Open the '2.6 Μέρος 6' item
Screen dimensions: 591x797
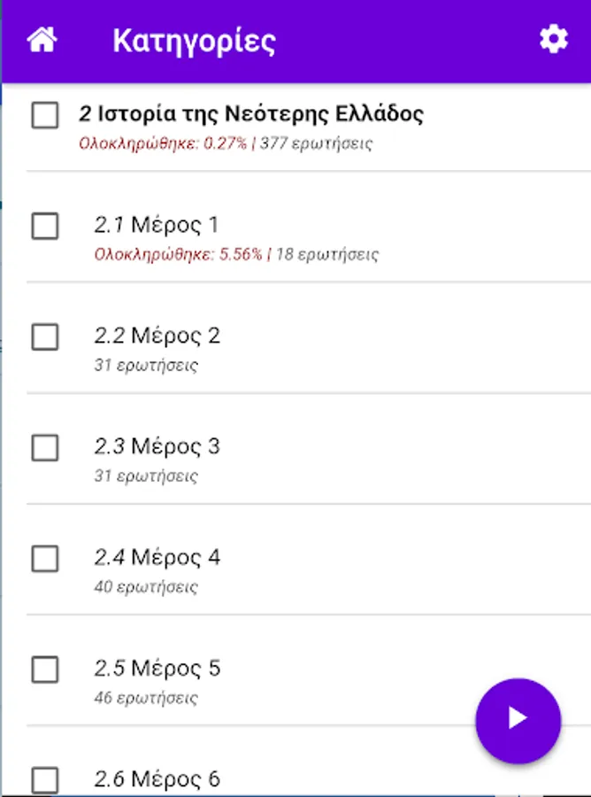(x=157, y=779)
